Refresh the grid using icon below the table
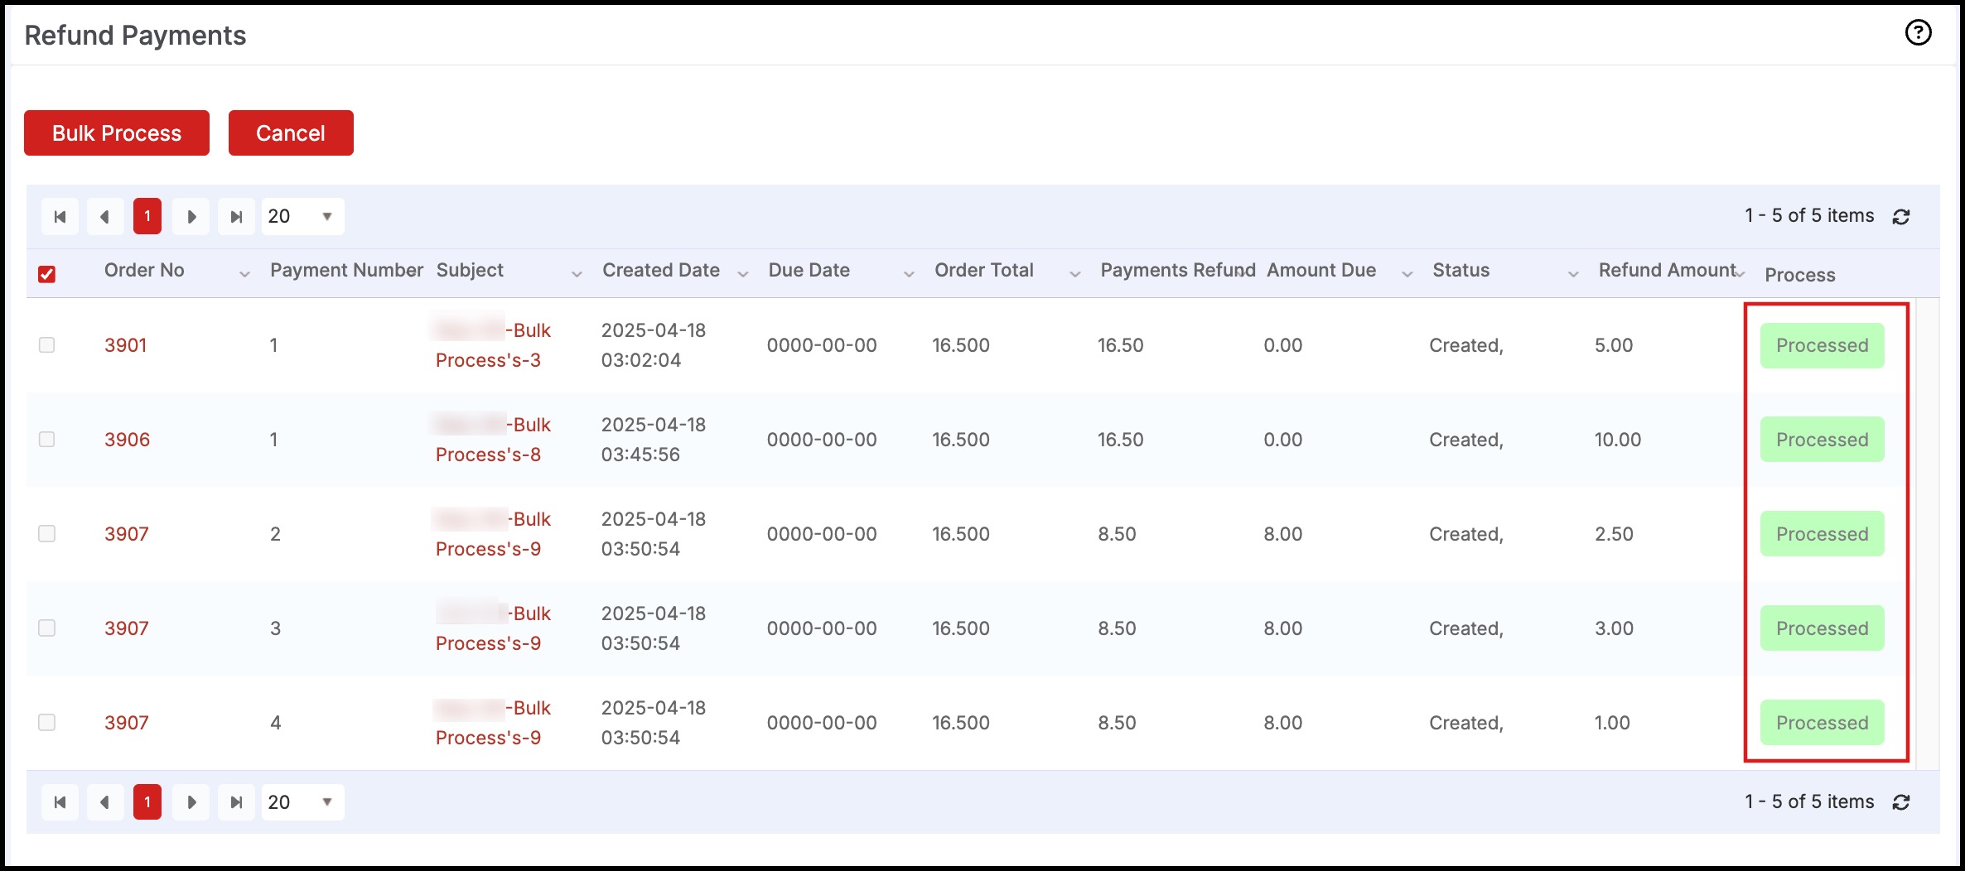 point(1901,802)
